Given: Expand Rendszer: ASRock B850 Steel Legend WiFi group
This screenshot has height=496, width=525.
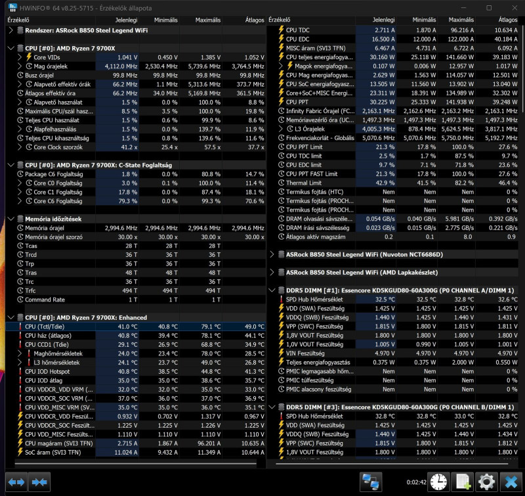Looking at the screenshot, I should pyautogui.click(x=10, y=30).
